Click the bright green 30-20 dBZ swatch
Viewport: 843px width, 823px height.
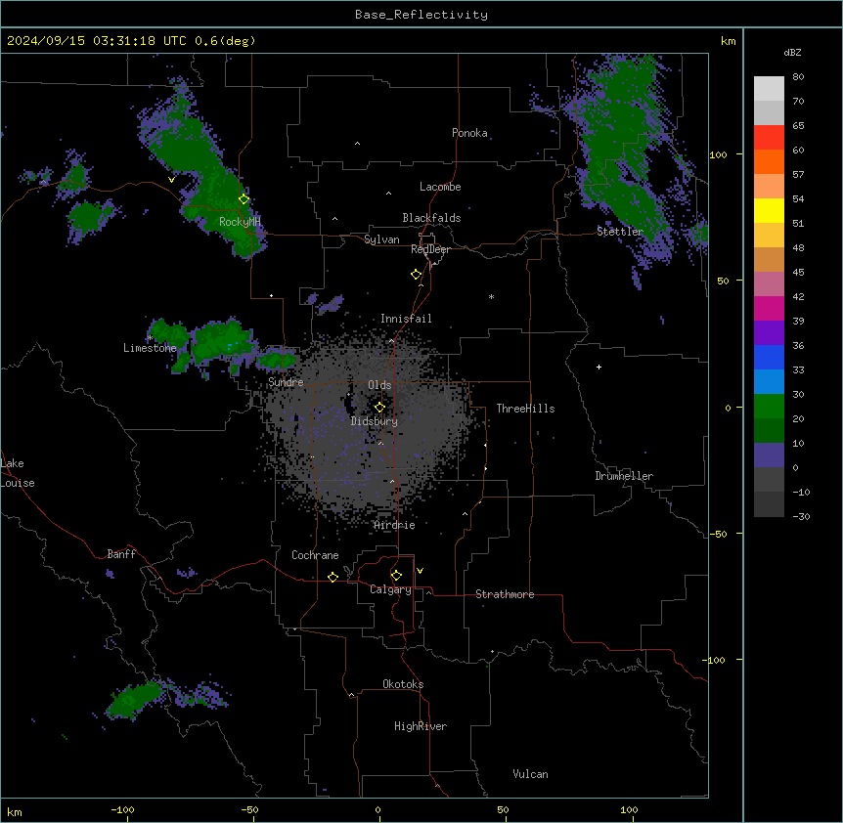click(x=769, y=407)
